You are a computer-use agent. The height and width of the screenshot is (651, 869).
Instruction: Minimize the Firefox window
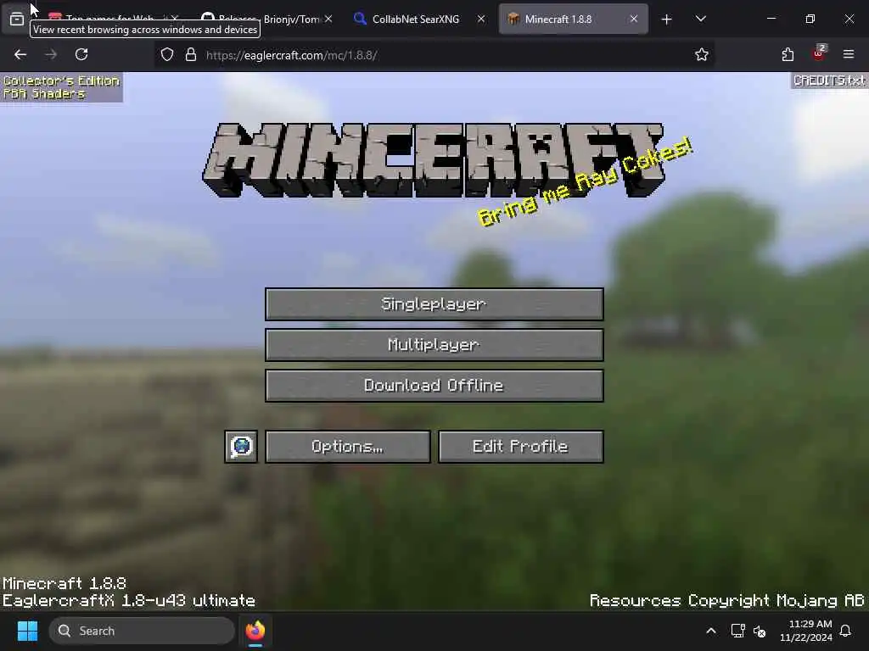pos(771,19)
